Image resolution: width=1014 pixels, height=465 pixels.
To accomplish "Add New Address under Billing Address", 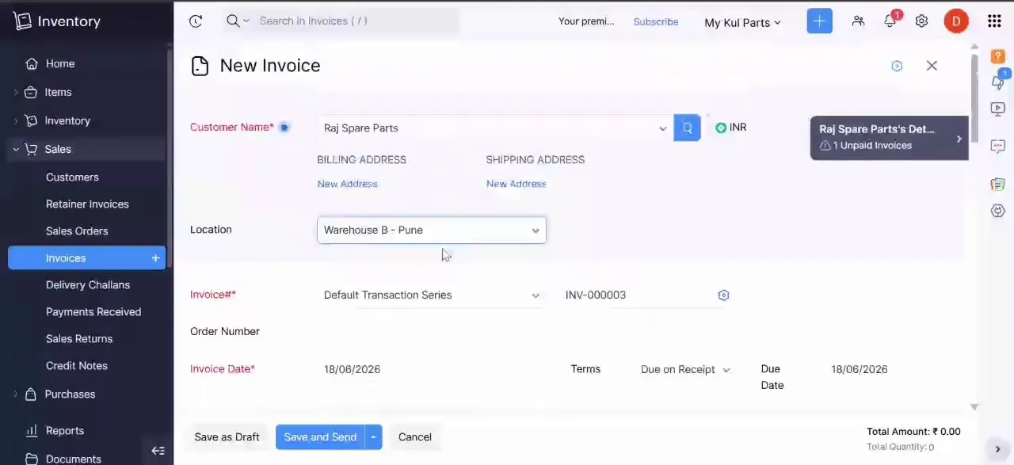I will click(x=347, y=184).
